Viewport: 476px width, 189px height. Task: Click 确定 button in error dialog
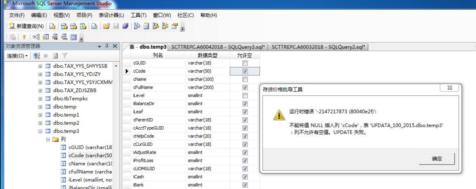coord(437,159)
